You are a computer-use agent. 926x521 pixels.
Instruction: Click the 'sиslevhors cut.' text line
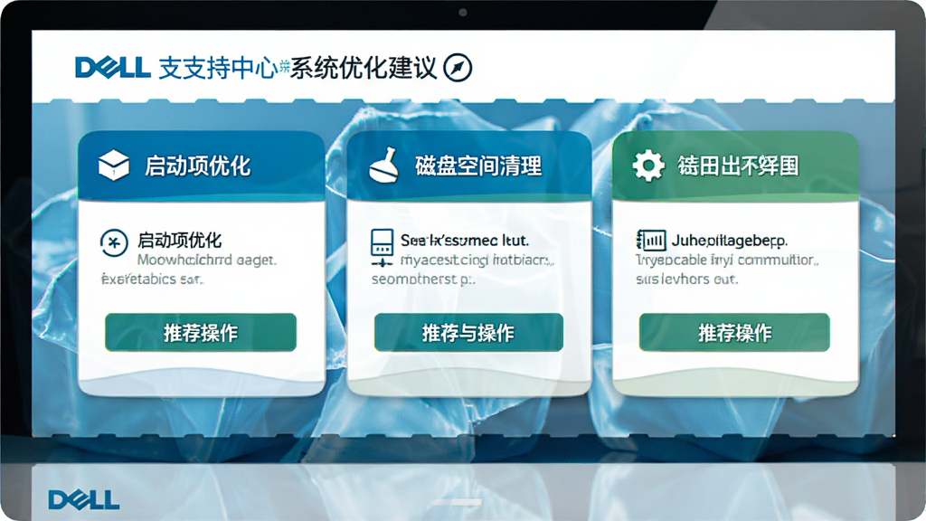coord(687,279)
